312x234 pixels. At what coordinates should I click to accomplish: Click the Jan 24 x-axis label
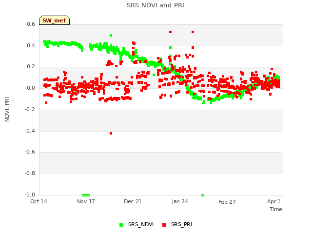(x=180, y=201)
